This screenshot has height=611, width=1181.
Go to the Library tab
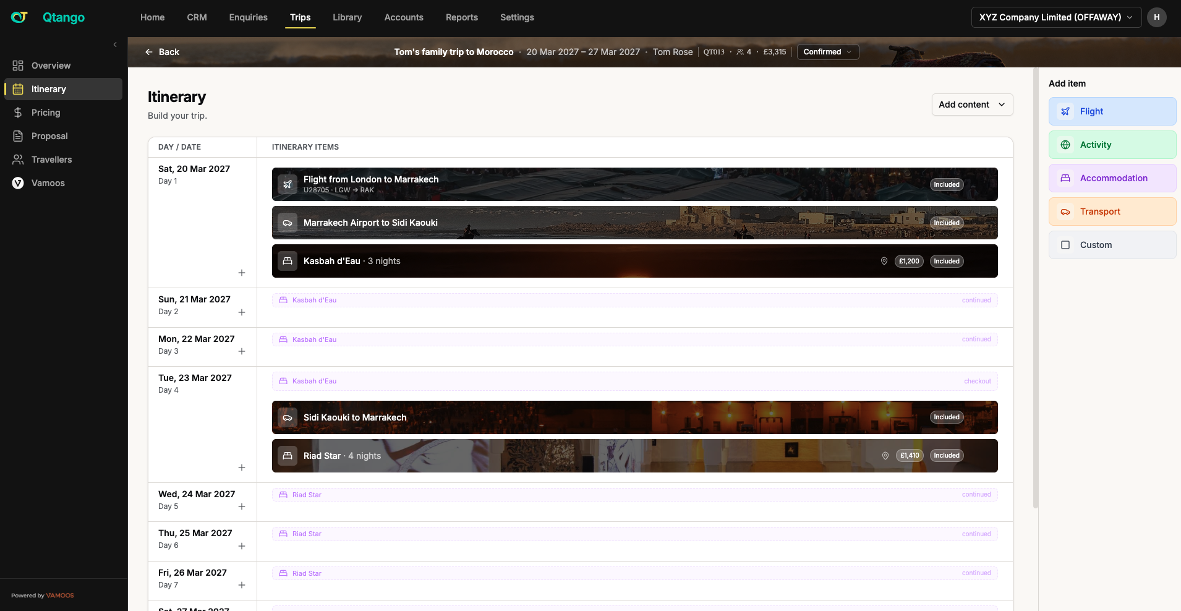tap(347, 17)
